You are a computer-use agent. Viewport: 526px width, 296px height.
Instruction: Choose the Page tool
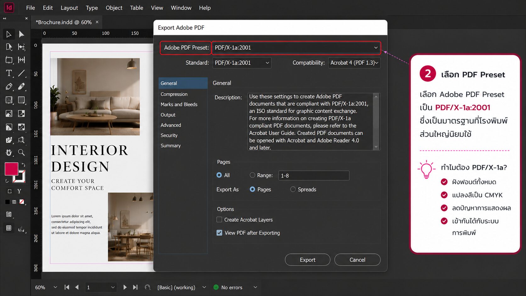[9, 47]
